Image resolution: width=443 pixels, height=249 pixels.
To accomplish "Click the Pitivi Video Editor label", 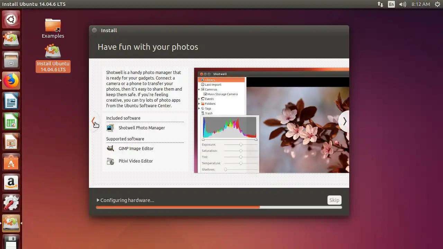I will click(136, 161).
